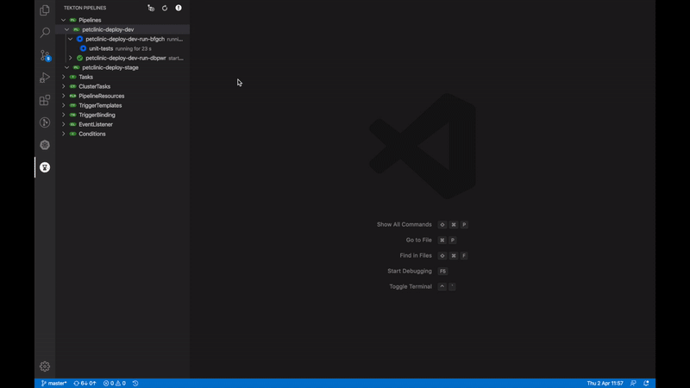Image resolution: width=690 pixels, height=388 pixels.
Task: Expand the Tasks node chevron
Action: click(63, 77)
